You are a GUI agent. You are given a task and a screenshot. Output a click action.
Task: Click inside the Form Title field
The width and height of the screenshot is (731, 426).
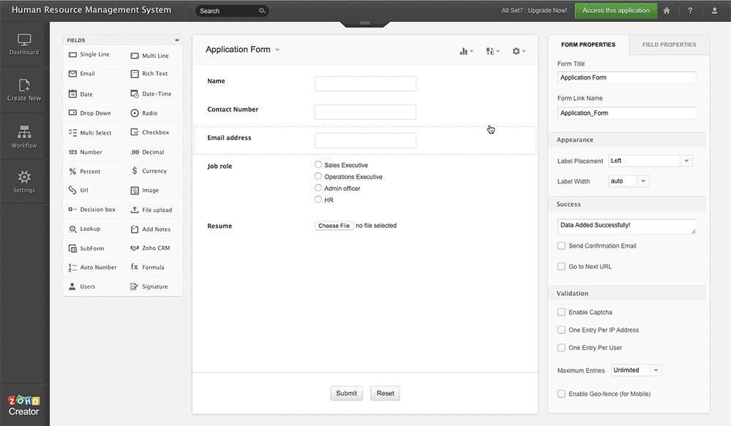coord(626,77)
